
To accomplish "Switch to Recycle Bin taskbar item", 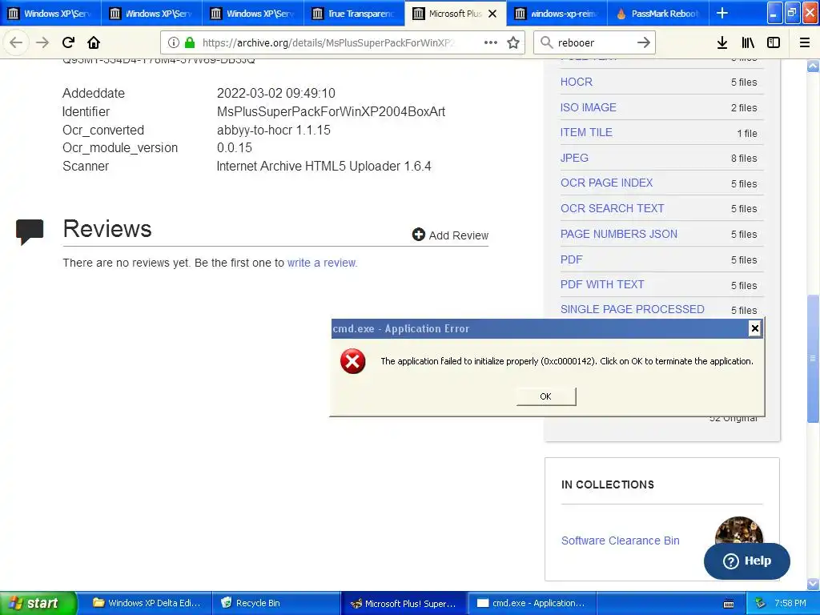I will (x=275, y=603).
